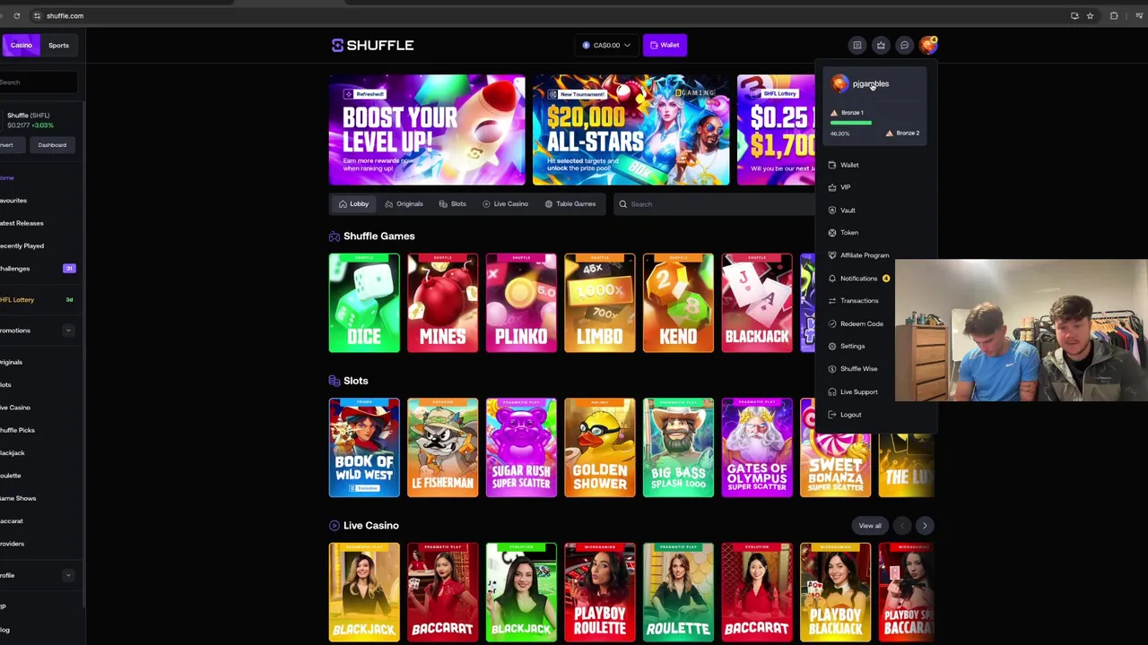Click View all for Live Casino
This screenshot has width=1148, height=645.
click(870, 526)
